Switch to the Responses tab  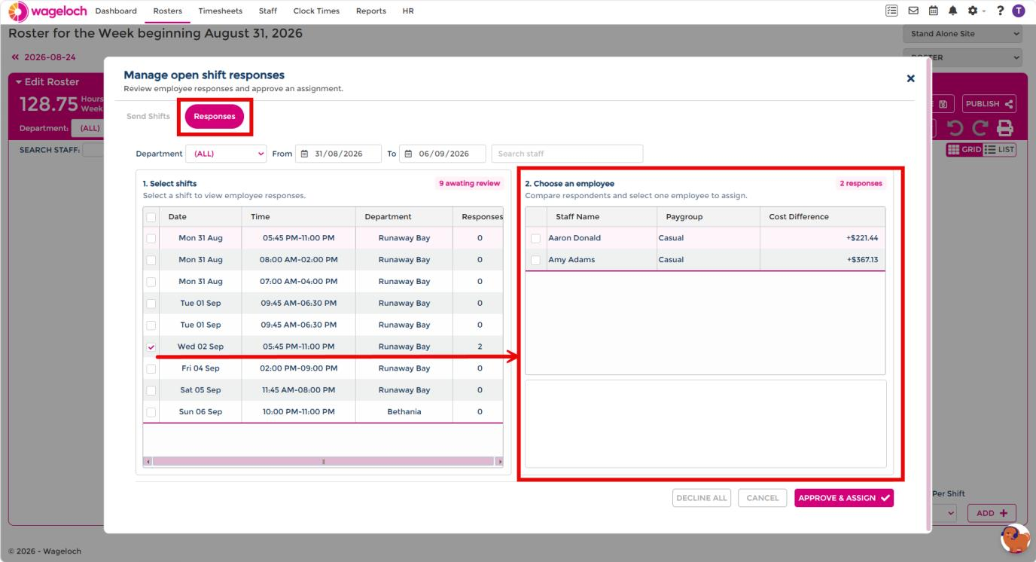click(x=215, y=116)
